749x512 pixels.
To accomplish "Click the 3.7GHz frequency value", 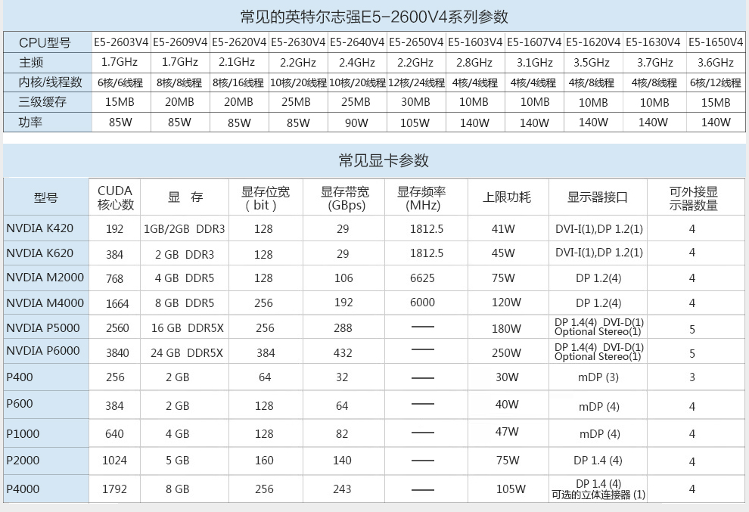I will 655,63.
